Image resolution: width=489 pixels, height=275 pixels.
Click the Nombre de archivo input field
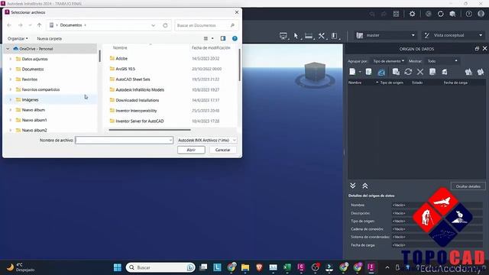click(x=124, y=141)
